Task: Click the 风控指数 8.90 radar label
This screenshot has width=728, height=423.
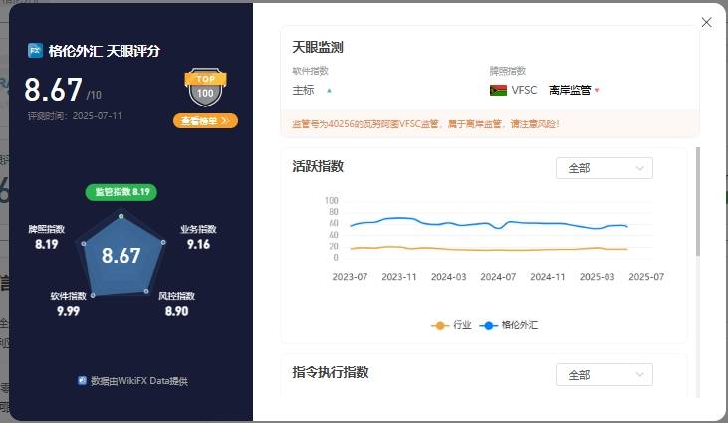Action: coord(177,305)
